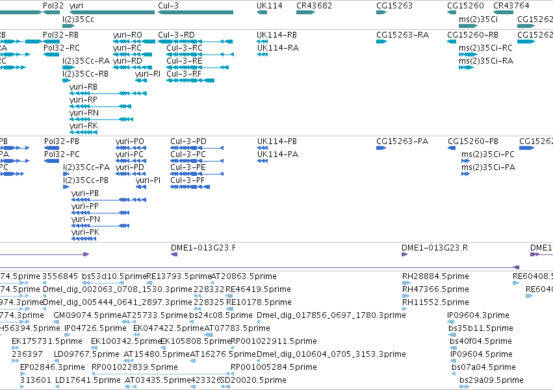Screen dimensions: 553x390
Task: Click protein Cul-3-PD
Action: 188,141
